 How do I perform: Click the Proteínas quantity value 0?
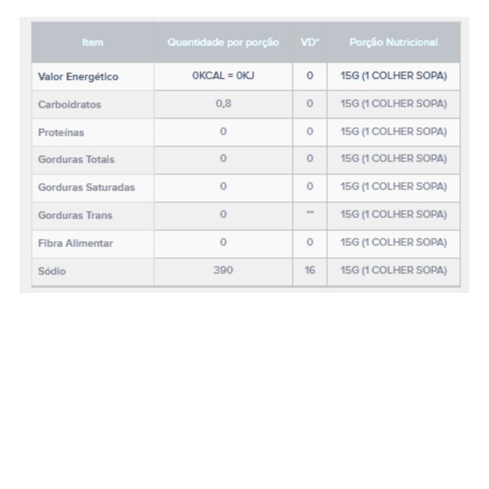click(223, 131)
